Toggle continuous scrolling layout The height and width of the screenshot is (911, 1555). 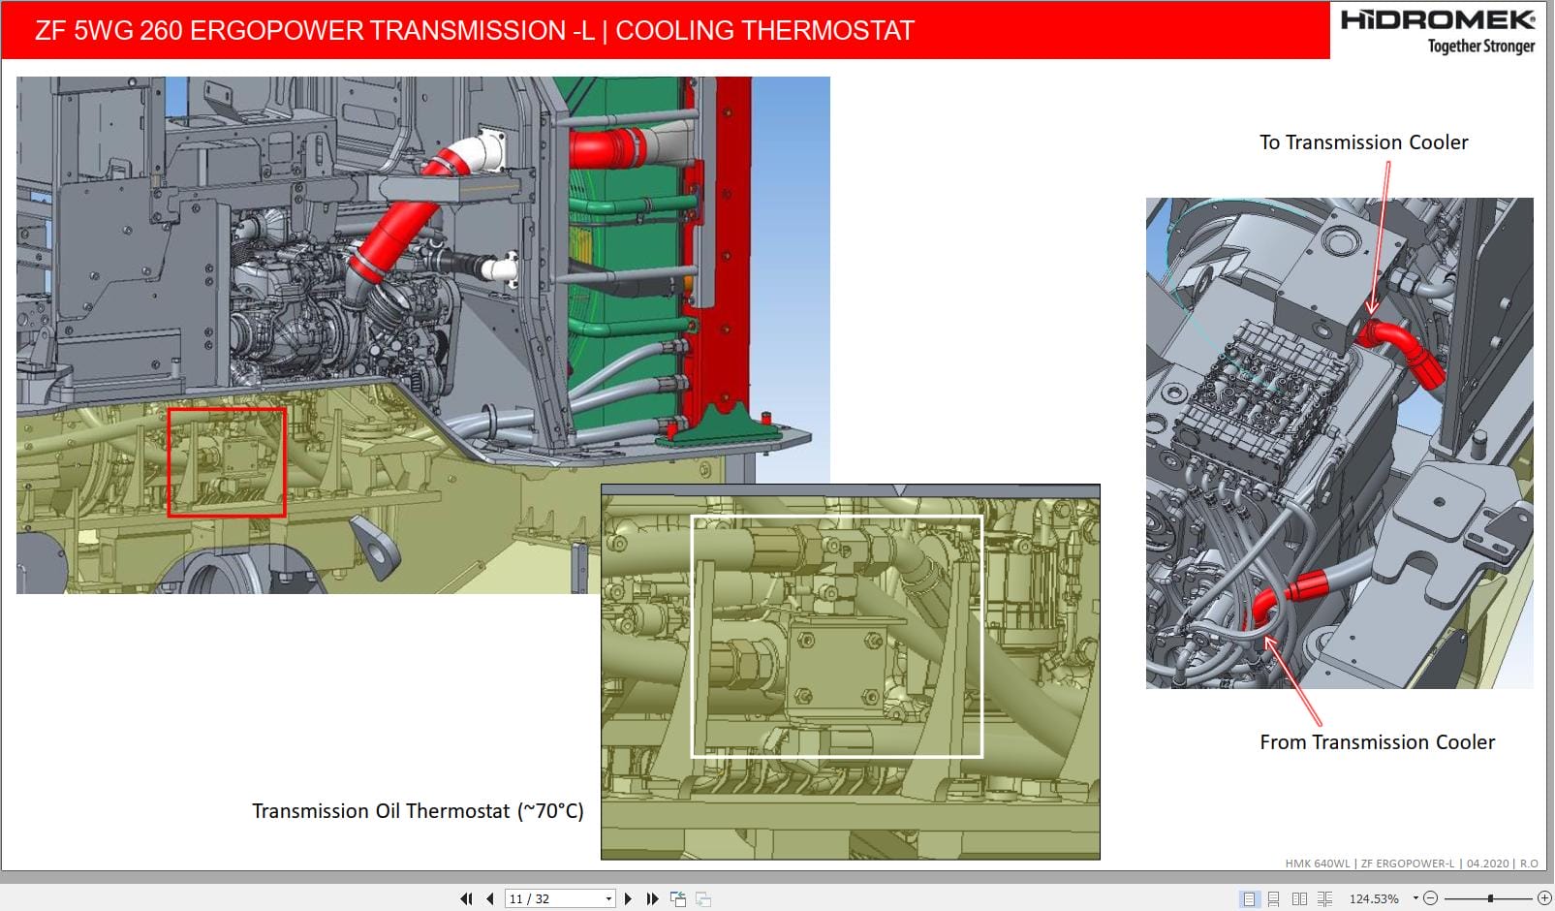[x=1272, y=898]
